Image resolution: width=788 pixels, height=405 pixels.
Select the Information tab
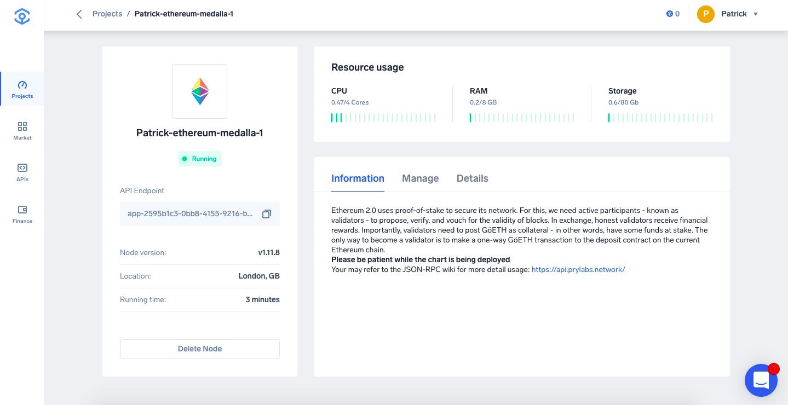click(358, 178)
